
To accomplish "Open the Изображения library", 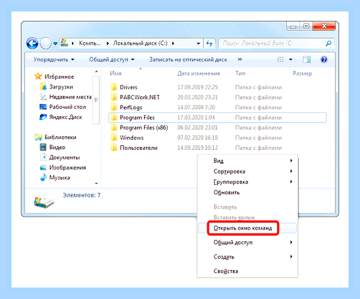I will 67,167.
